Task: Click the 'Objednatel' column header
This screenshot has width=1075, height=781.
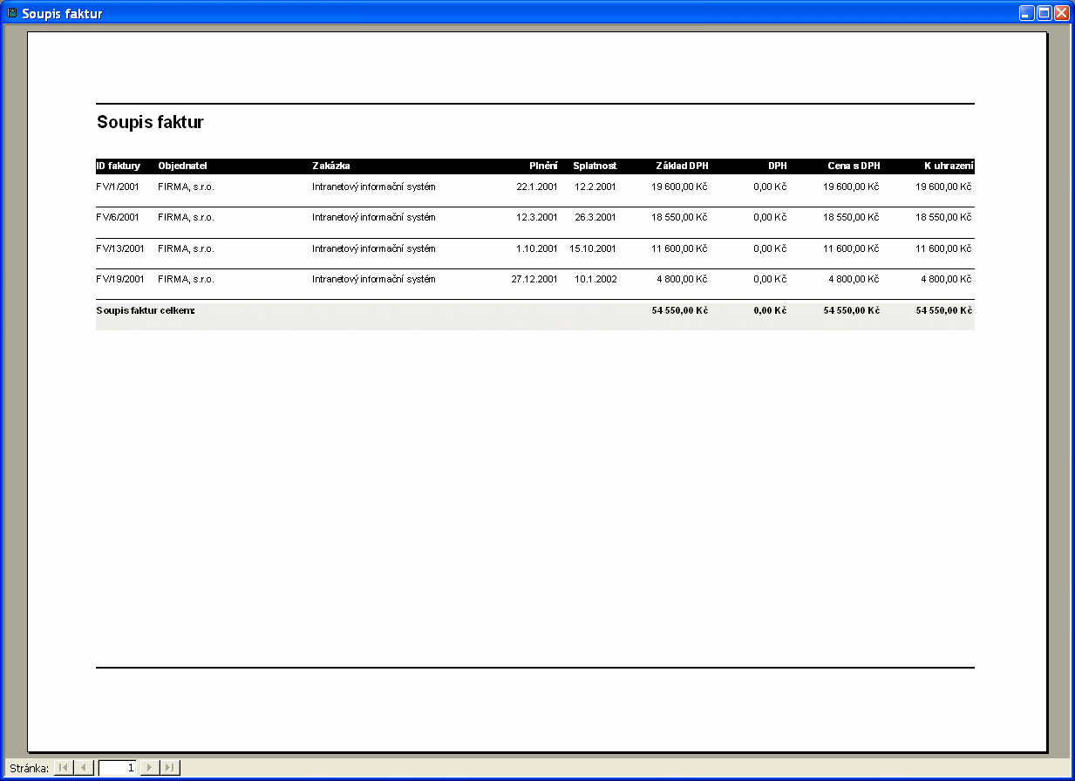Action: pyautogui.click(x=182, y=166)
